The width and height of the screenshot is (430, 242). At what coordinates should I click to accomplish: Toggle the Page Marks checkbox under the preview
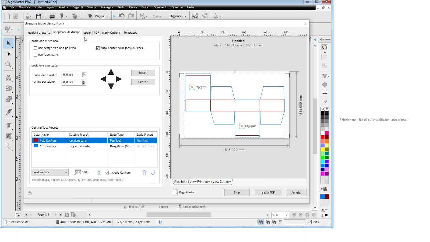[x=175, y=192]
